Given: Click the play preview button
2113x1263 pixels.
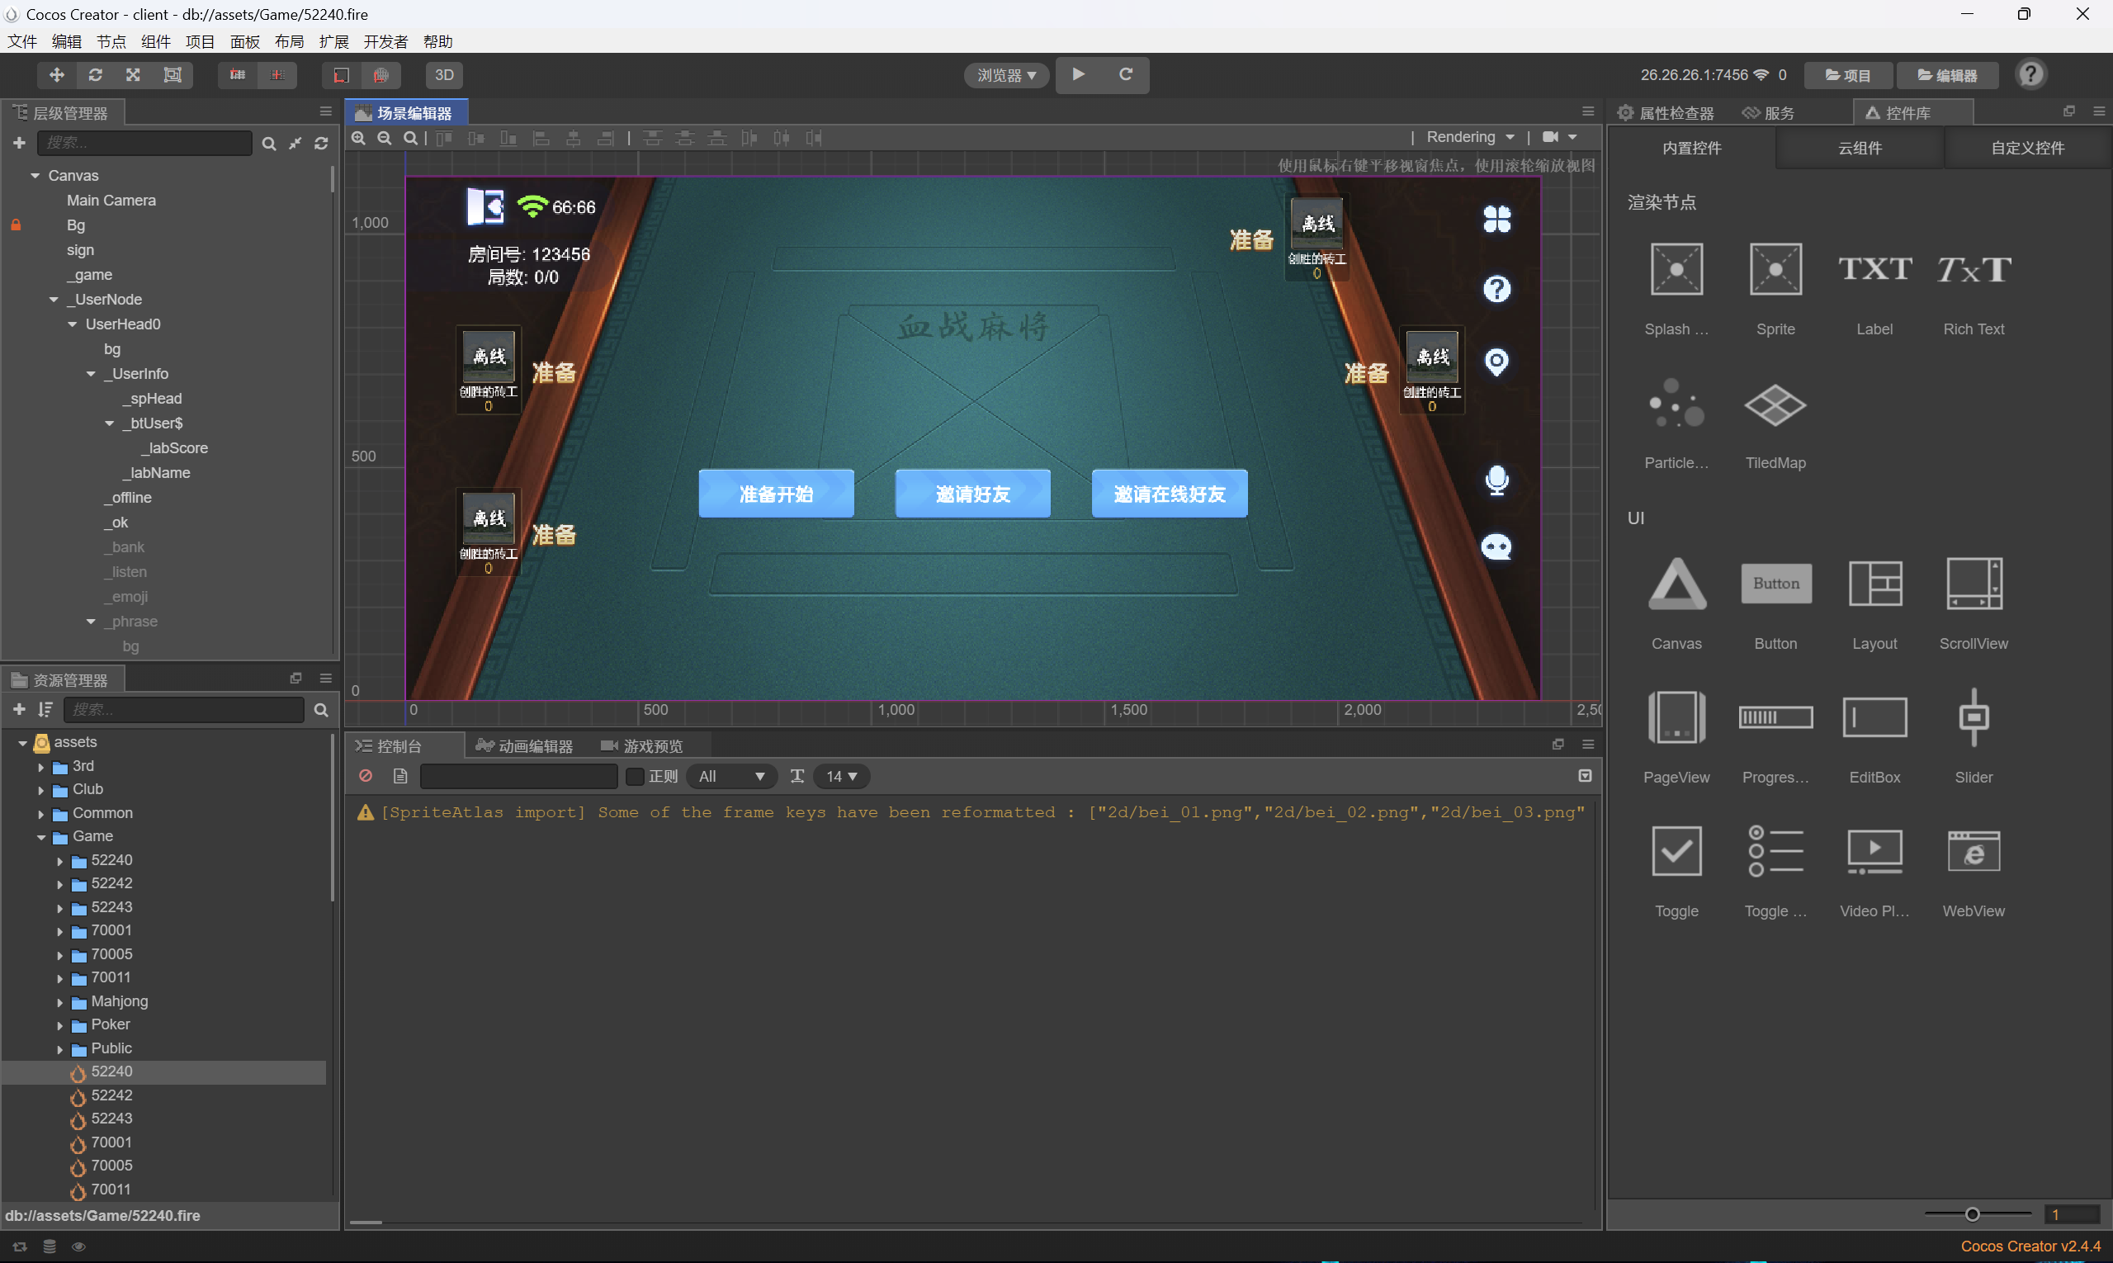Looking at the screenshot, I should click(1078, 75).
